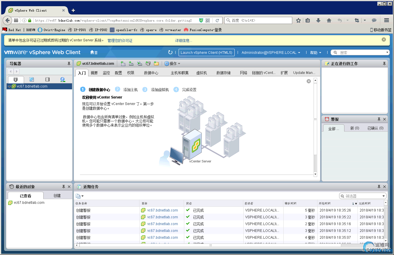Viewport: 394px width, 255px height.
Task: Show 全部 alarms tab
Action: [x=333, y=128]
